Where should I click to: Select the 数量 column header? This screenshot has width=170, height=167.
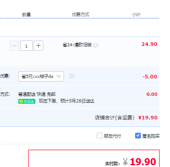(26, 15)
